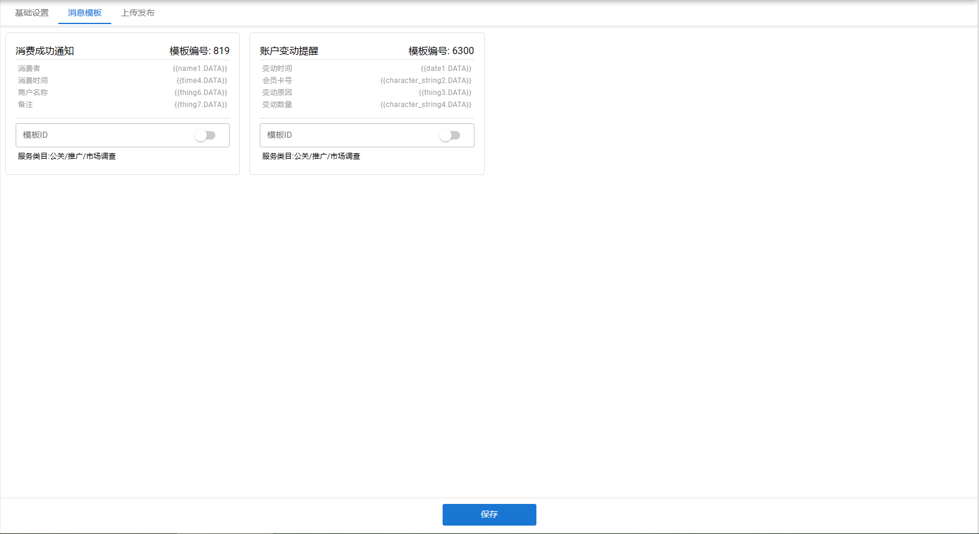Click the {{character_string4.DATA}} value

point(426,105)
